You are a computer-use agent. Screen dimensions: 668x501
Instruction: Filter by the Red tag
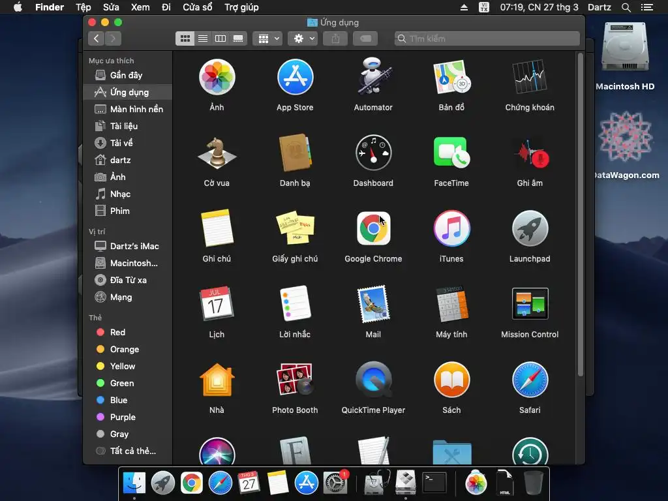128,332
